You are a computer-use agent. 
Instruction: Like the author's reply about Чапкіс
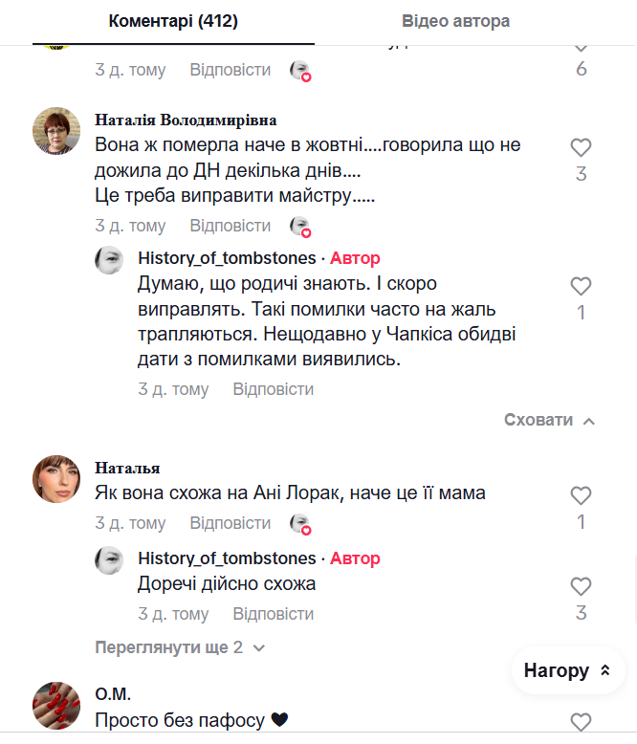(581, 286)
